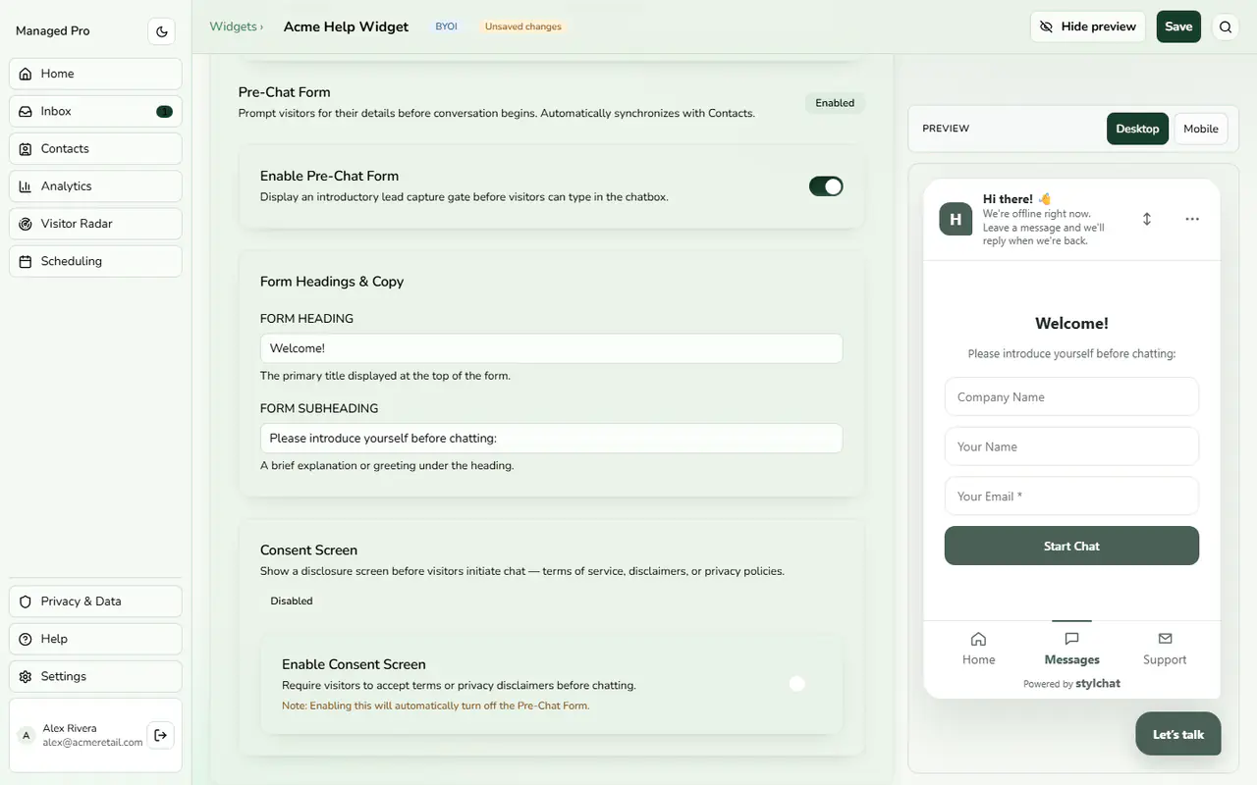Open the Support tab in chat widget
Image resolution: width=1257 pixels, height=785 pixels.
coord(1165,649)
